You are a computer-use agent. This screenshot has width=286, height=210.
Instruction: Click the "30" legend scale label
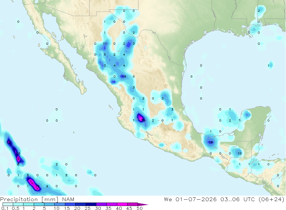[98, 208]
